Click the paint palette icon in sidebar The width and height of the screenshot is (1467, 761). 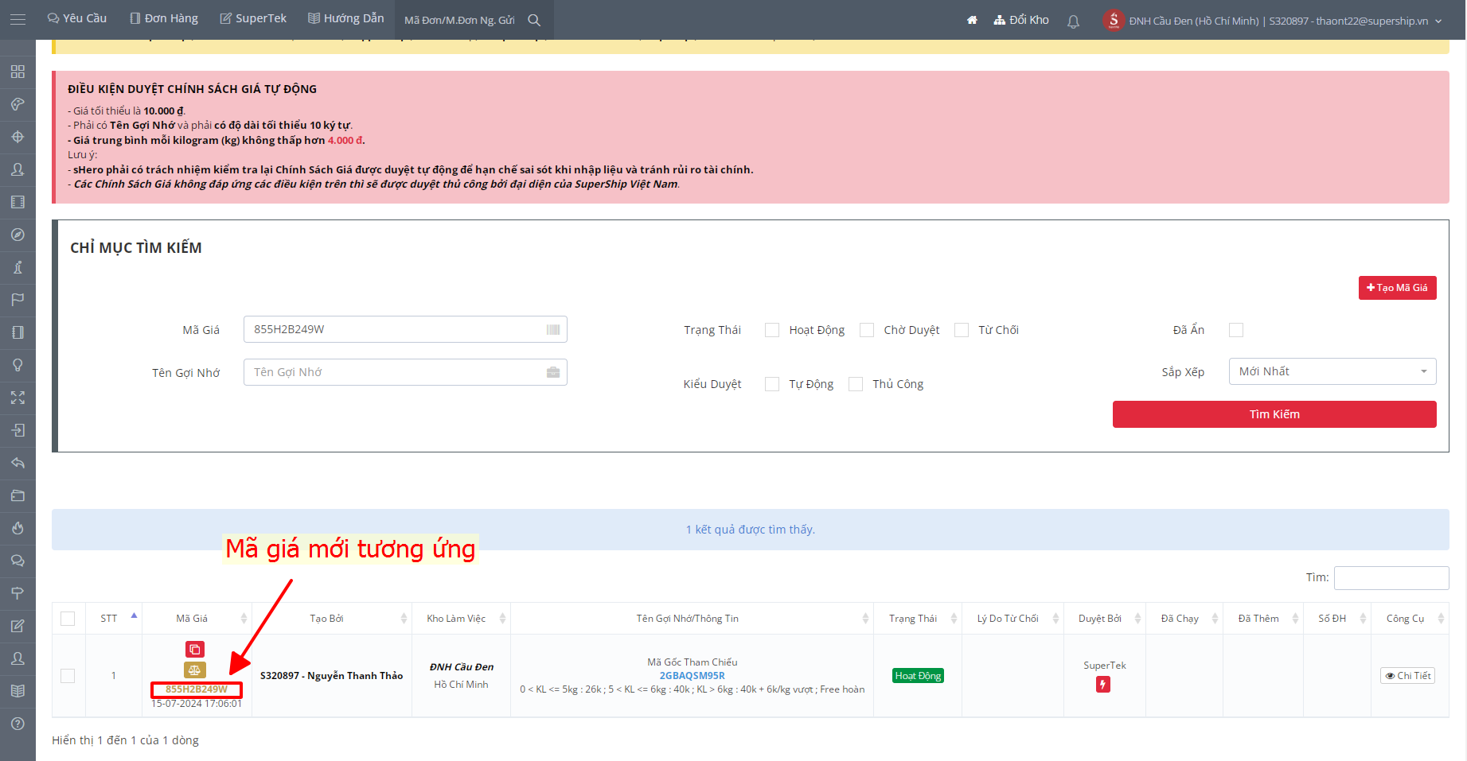(x=18, y=104)
